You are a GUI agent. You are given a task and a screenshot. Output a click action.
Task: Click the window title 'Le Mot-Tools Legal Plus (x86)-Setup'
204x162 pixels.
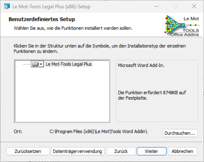(x=51, y=6)
